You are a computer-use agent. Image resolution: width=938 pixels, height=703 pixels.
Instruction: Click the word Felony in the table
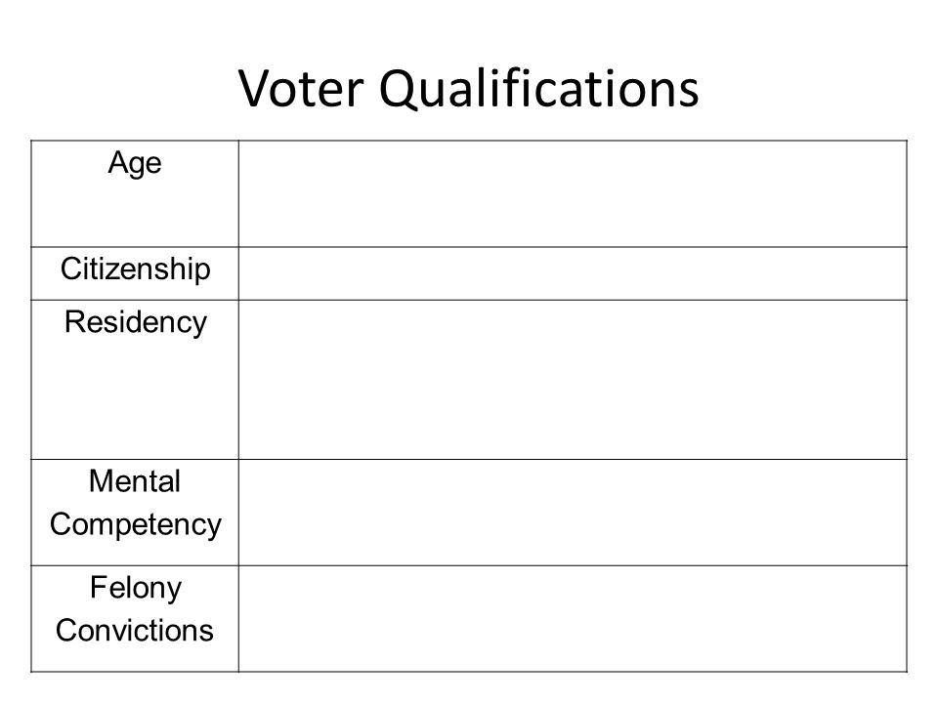(x=136, y=588)
